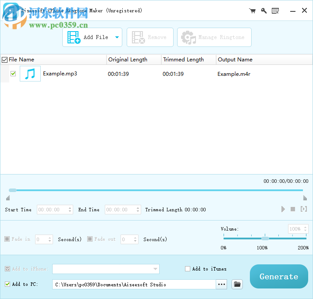Click the Fade in seconds spinner
This screenshot has height=299, width=313.
coord(50,239)
